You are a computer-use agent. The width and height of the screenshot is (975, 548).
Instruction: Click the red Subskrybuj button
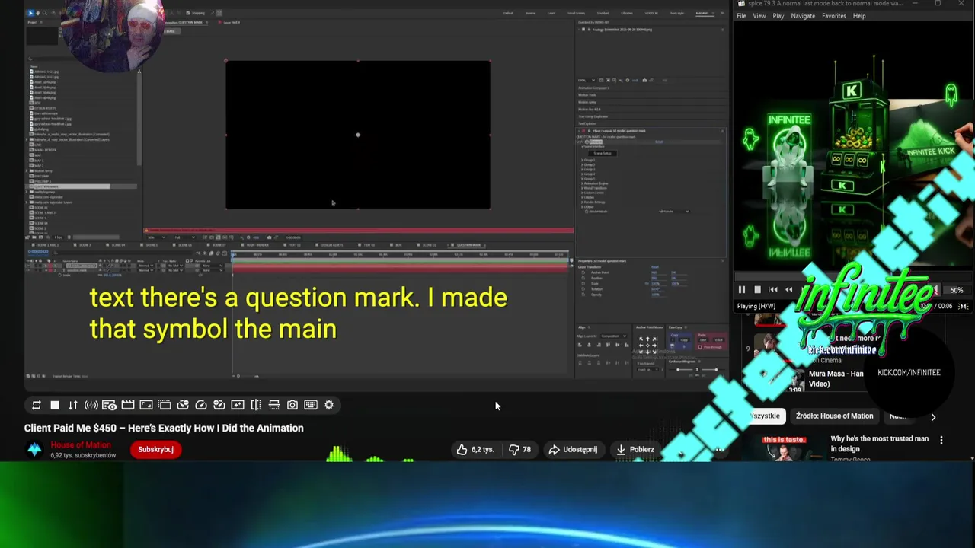[x=155, y=450]
